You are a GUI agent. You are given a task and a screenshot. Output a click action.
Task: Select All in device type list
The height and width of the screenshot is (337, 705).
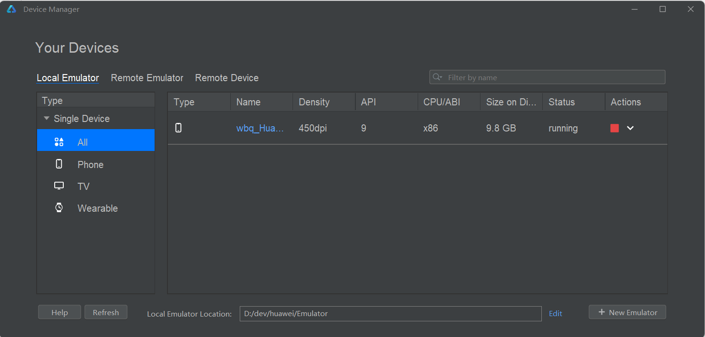[x=96, y=140]
